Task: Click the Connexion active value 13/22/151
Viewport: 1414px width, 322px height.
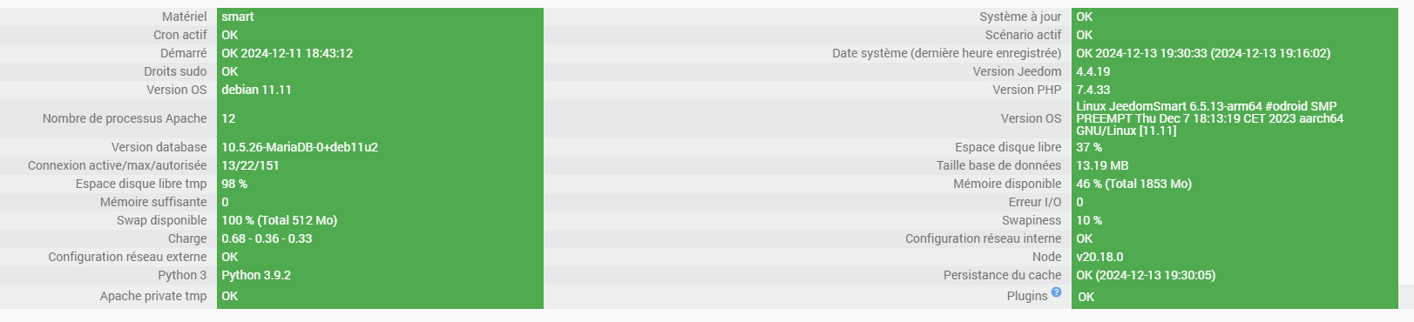Action: pos(250,165)
